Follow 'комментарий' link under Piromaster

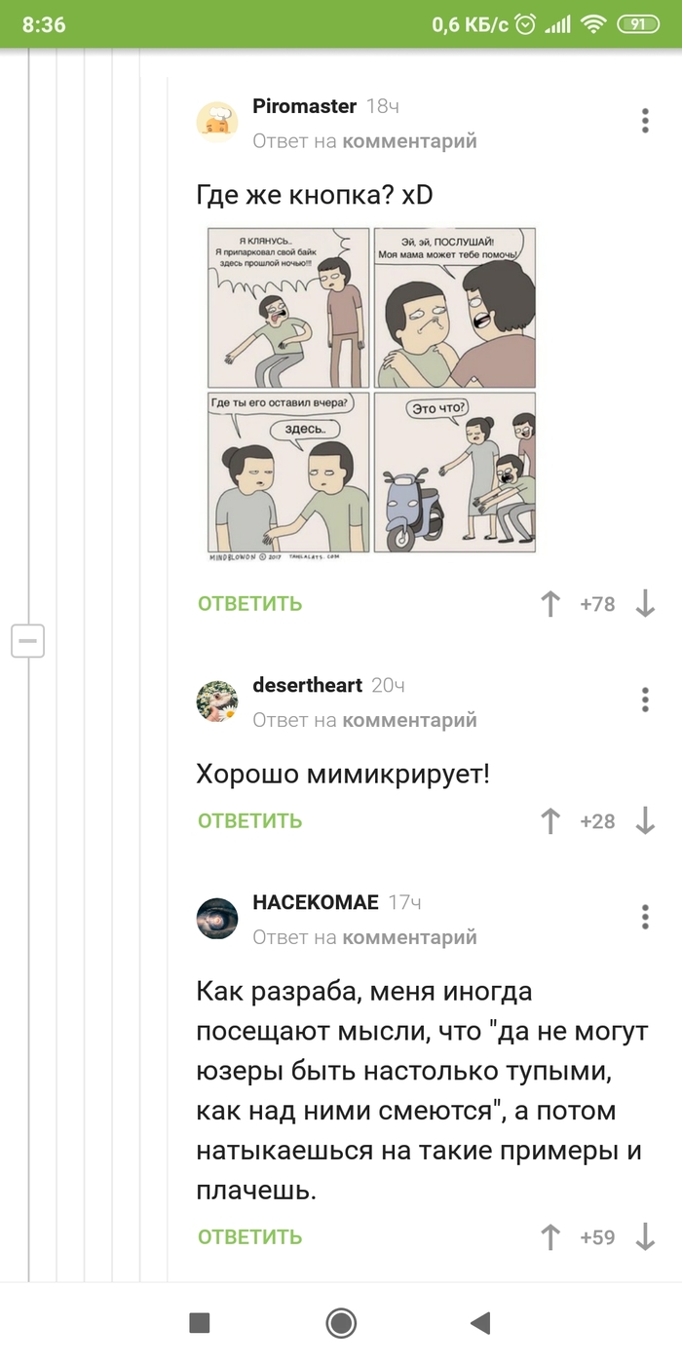(409, 141)
